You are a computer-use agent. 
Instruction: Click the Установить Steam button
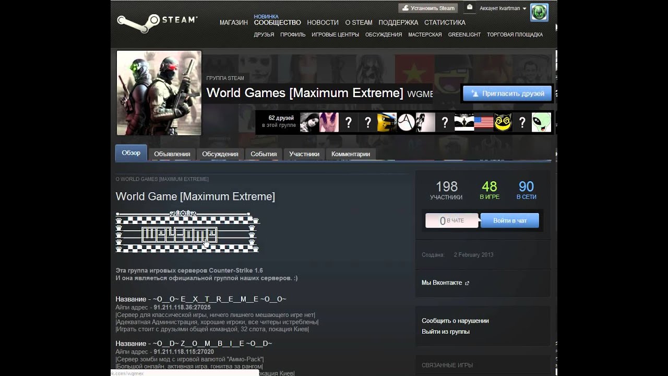(428, 8)
